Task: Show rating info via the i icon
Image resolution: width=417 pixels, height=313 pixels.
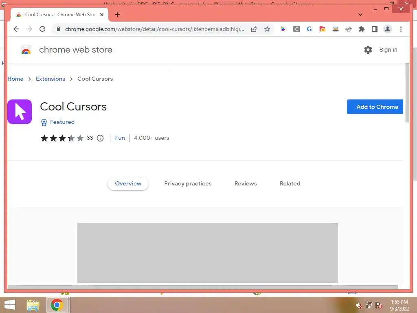Action: pos(100,138)
